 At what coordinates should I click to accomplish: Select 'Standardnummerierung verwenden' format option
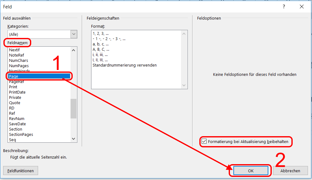coord(124,65)
